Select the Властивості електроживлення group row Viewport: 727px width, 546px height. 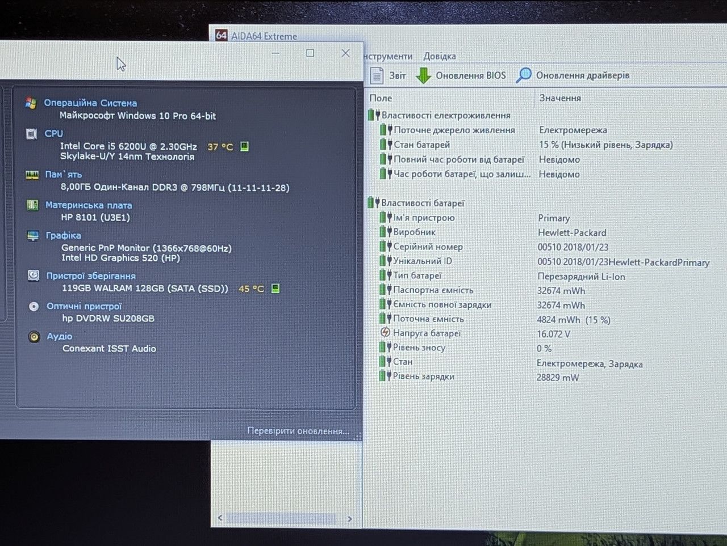(446, 115)
